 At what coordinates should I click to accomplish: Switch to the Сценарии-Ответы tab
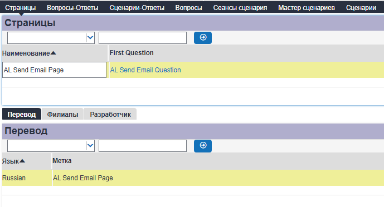click(x=137, y=8)
